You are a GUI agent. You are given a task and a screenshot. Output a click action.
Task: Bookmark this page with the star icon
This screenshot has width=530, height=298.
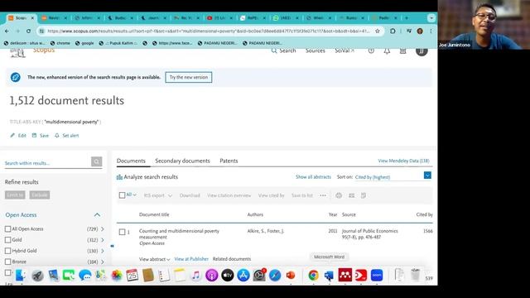click(378, 31)
